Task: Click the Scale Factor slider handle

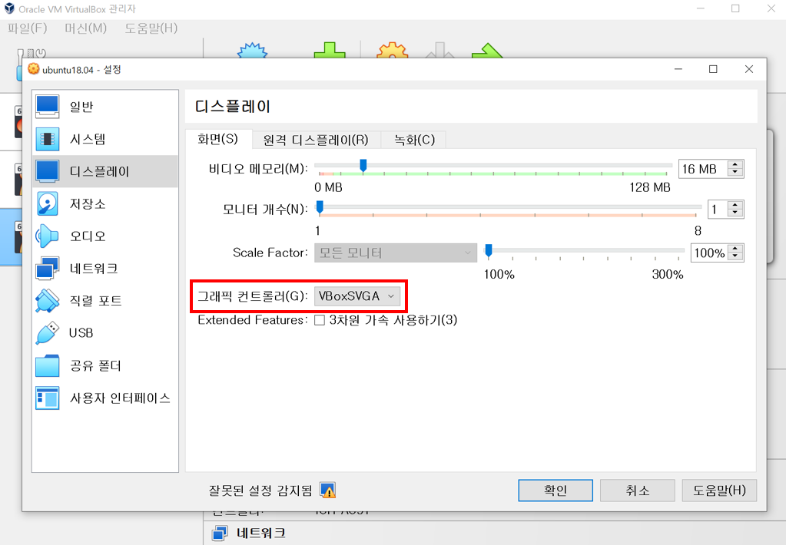Action: [489, 250]
